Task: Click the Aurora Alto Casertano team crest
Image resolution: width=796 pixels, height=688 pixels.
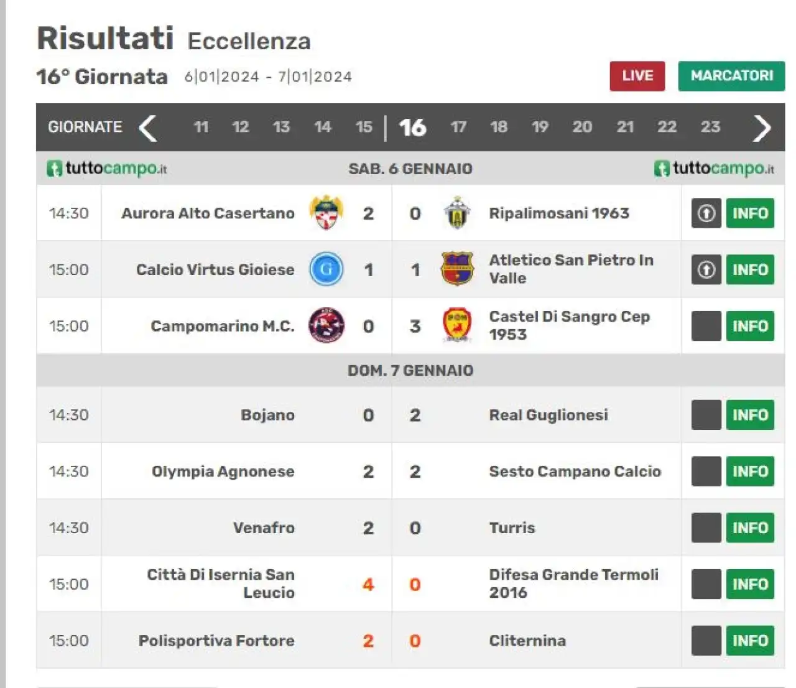Action: (x=326, y=213)
